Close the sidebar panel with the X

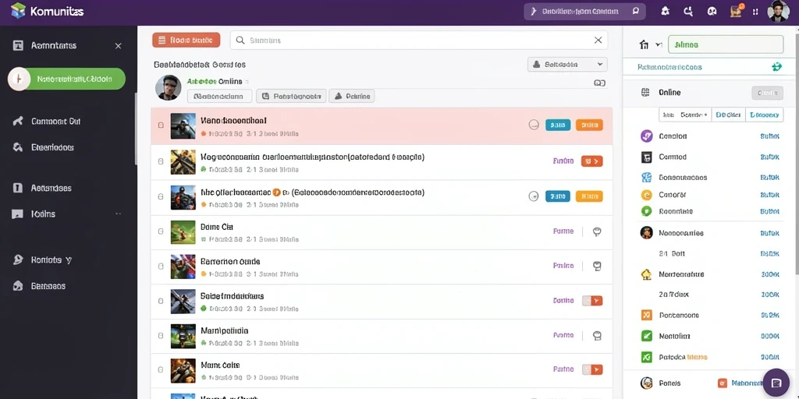119,46
